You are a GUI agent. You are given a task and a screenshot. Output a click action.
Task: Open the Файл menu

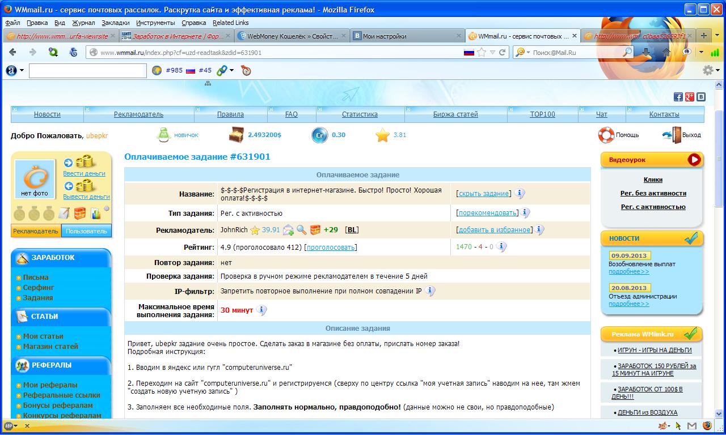tap(12, 23)
